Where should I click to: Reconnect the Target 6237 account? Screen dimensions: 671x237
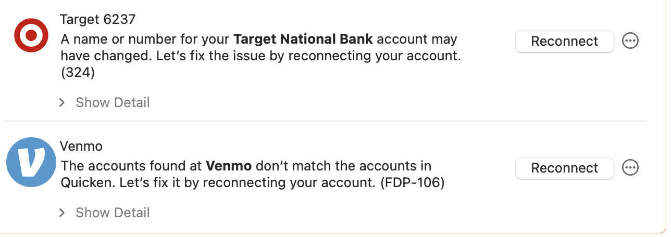coord(564,41)
